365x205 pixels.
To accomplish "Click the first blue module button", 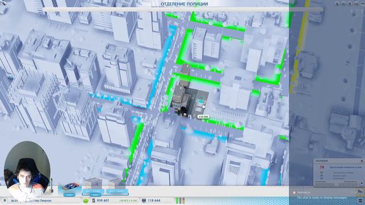I will pyautogui.click(x=93, y=191).
